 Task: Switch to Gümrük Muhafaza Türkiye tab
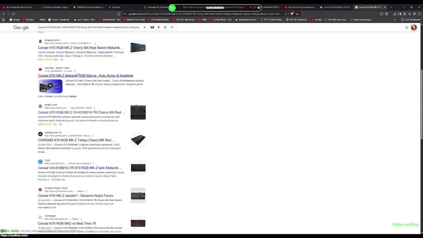pos(18,7)
